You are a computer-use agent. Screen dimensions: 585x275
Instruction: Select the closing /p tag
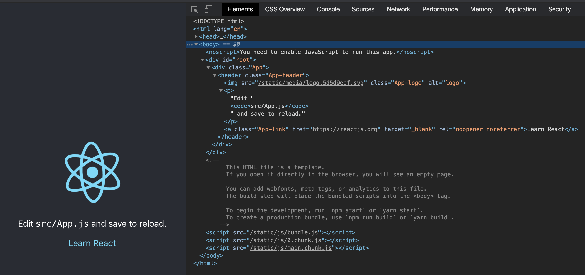(x=231, y=122)
